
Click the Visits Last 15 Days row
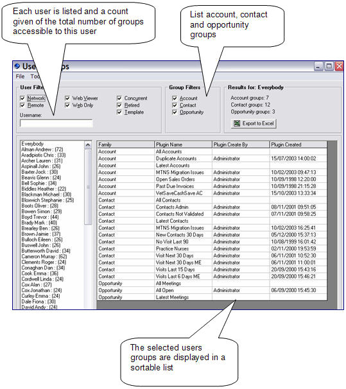(x=212, y=270)
